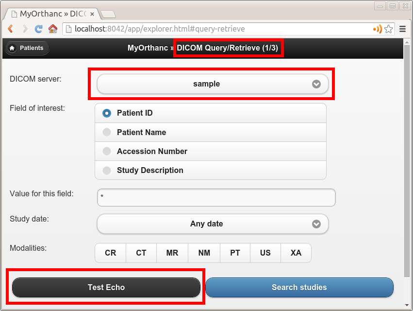Click the Test Echo button
The image size is (413, 311).
(x=106, y=287)
